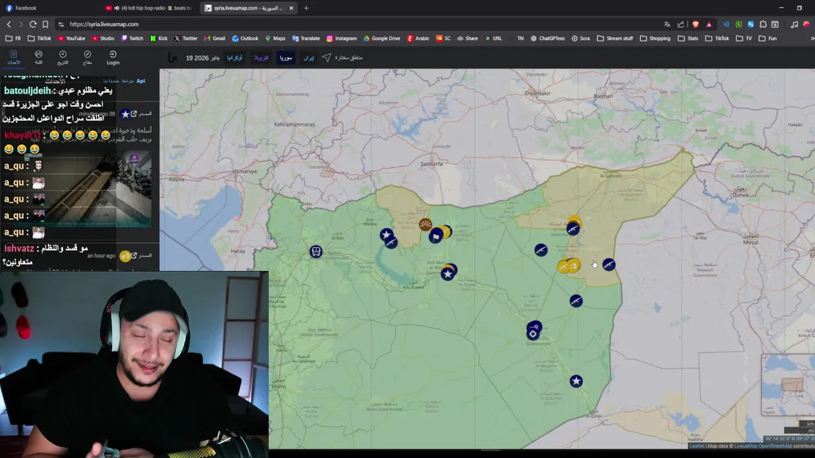Open the YouTube bookmark
Screen dimensions: 815x458
pos(71,38)
